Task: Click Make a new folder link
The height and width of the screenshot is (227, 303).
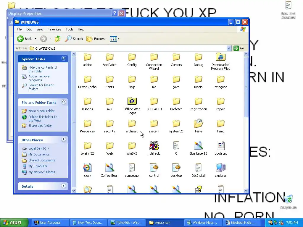Action: [x=41, y=111]
